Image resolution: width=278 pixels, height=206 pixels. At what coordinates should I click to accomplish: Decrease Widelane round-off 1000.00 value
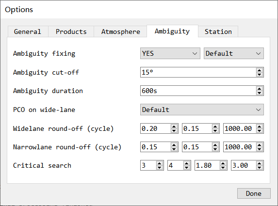tap(260, 130)
